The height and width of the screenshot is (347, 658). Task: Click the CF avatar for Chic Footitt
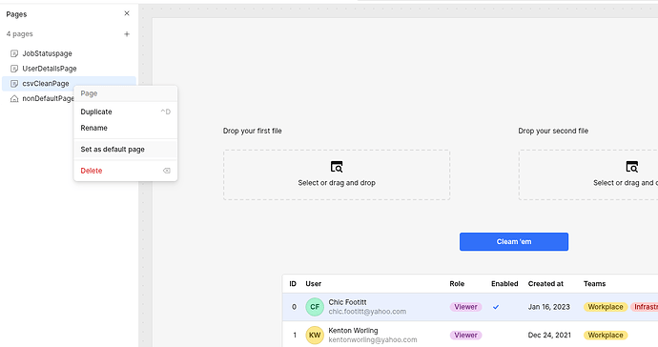click(315, 307)
